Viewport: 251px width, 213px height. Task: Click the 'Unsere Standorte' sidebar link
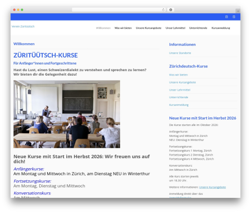coord(180,53)
